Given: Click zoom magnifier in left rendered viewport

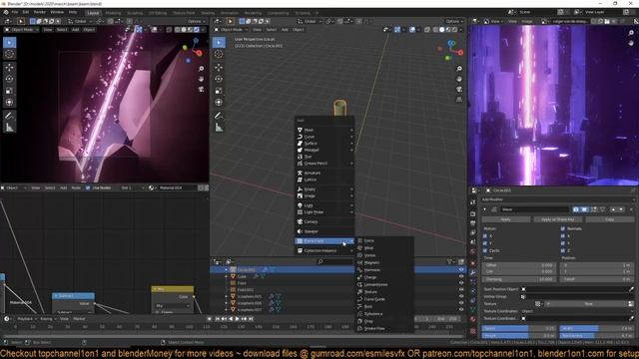Looking at the screenshot, I should tap(201, 69).
